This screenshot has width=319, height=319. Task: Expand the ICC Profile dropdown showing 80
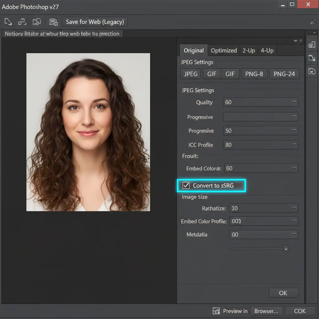(260, 145)
